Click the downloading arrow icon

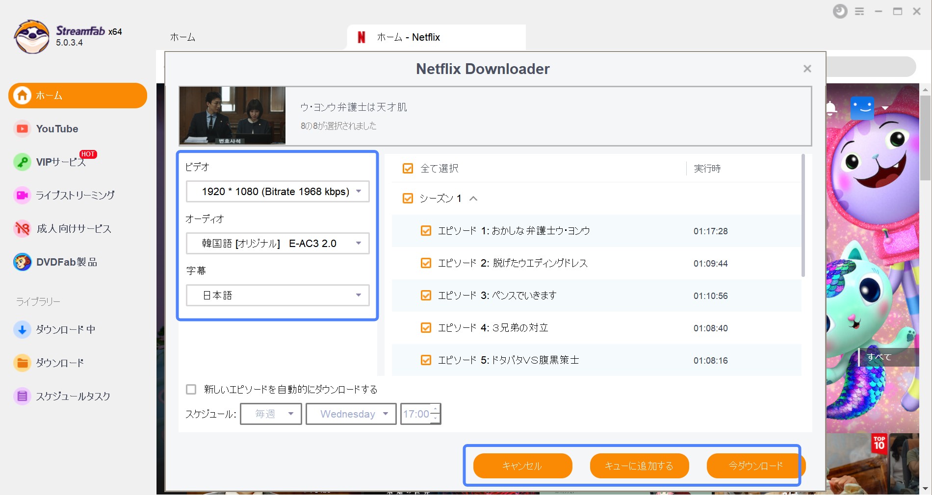[22, 329]
